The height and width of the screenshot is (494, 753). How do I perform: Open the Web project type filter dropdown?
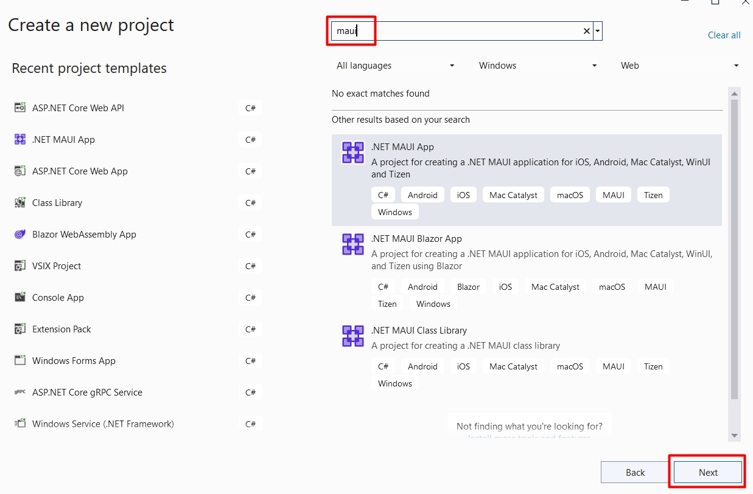679,66
